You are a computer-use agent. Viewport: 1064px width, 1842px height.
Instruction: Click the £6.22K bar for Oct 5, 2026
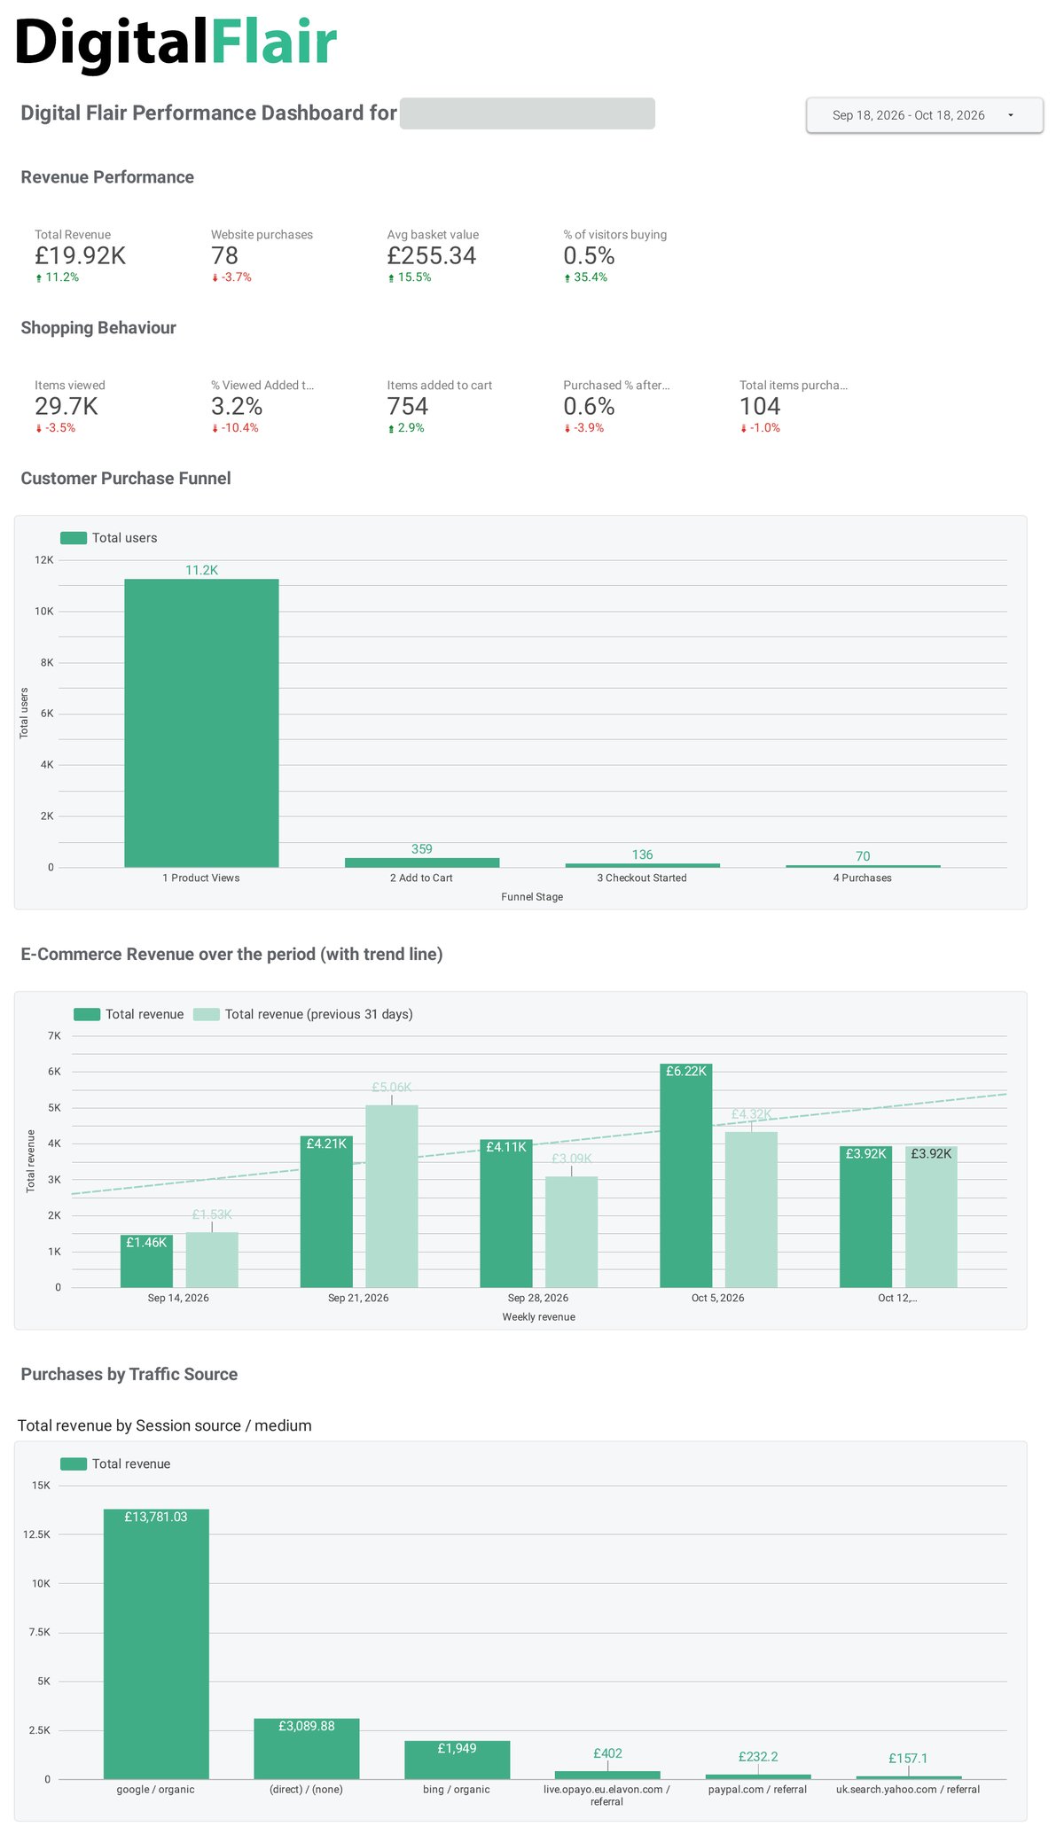(x=686, y=1175)
